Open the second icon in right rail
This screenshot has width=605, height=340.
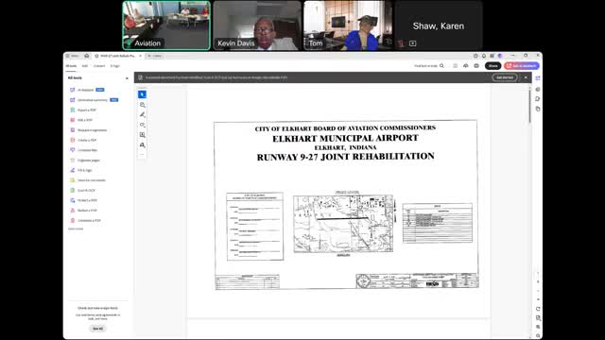[538, 89]
